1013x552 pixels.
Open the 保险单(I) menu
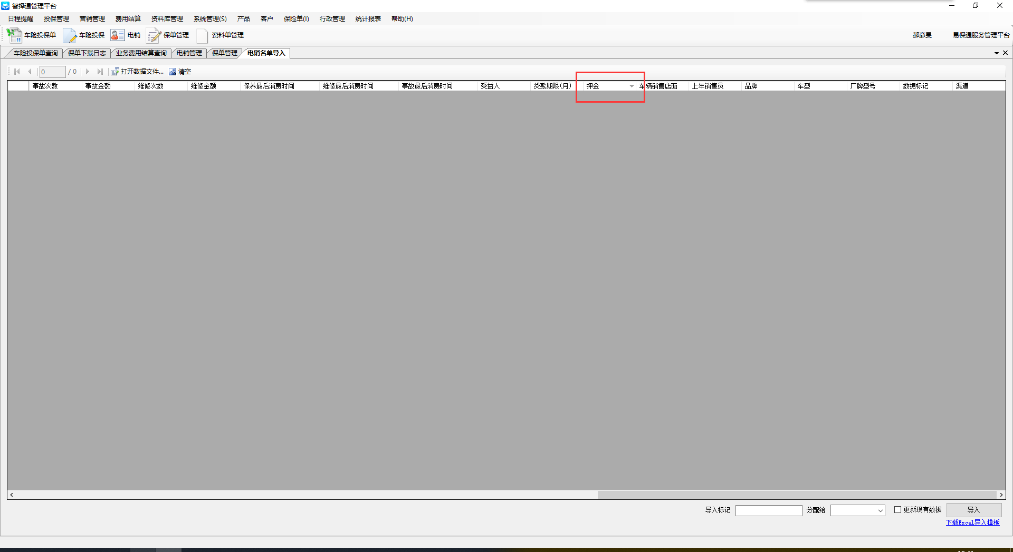[297, 19]
